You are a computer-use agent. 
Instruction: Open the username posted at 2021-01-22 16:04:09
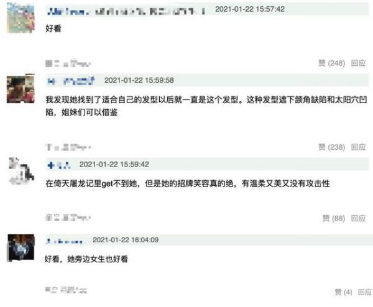64,241
